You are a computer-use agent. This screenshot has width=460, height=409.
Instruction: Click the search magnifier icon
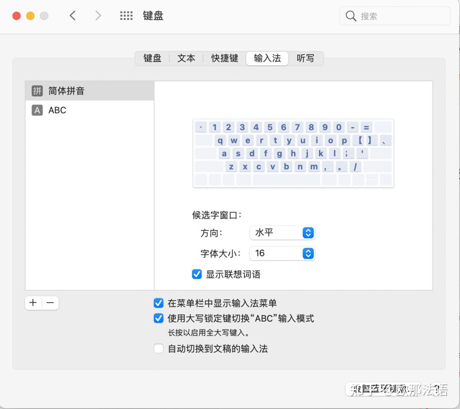pyautogui.click(x=351, y=16)
